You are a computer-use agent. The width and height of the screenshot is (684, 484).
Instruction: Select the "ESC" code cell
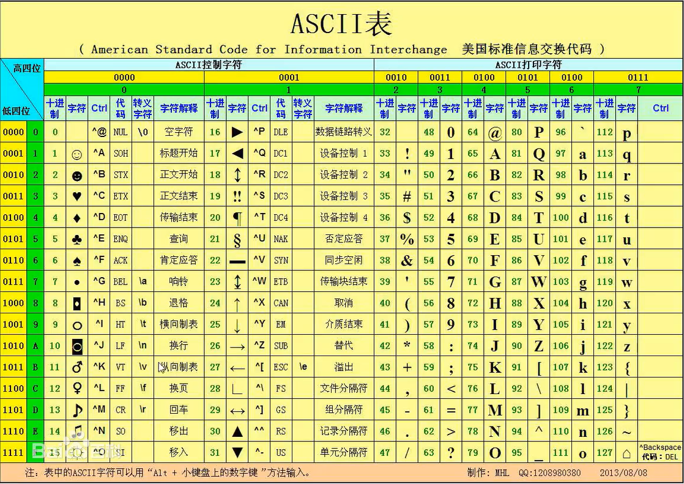tap(281, 367)
